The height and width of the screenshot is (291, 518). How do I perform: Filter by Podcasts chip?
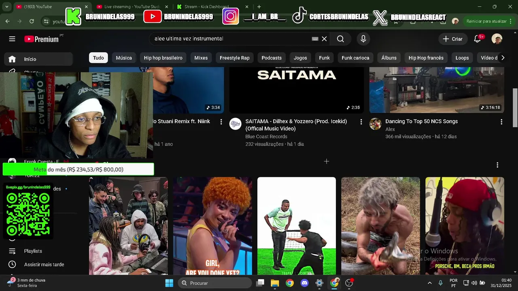[x=272, y=58]
